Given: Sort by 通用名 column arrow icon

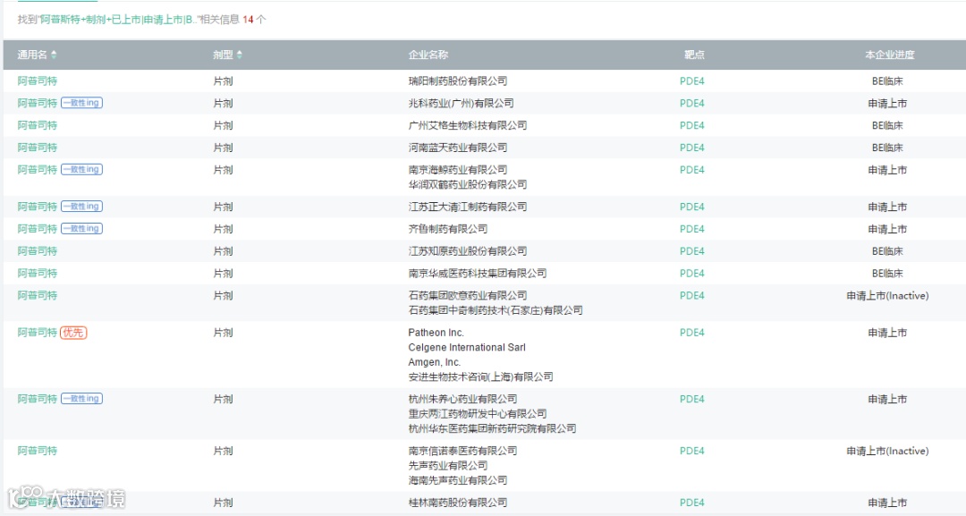Looking at the screenshot, I should click(54, 55).
